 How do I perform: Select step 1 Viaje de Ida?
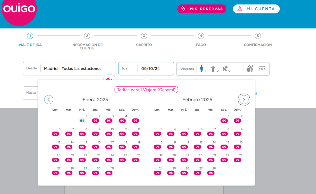point(30,36)
